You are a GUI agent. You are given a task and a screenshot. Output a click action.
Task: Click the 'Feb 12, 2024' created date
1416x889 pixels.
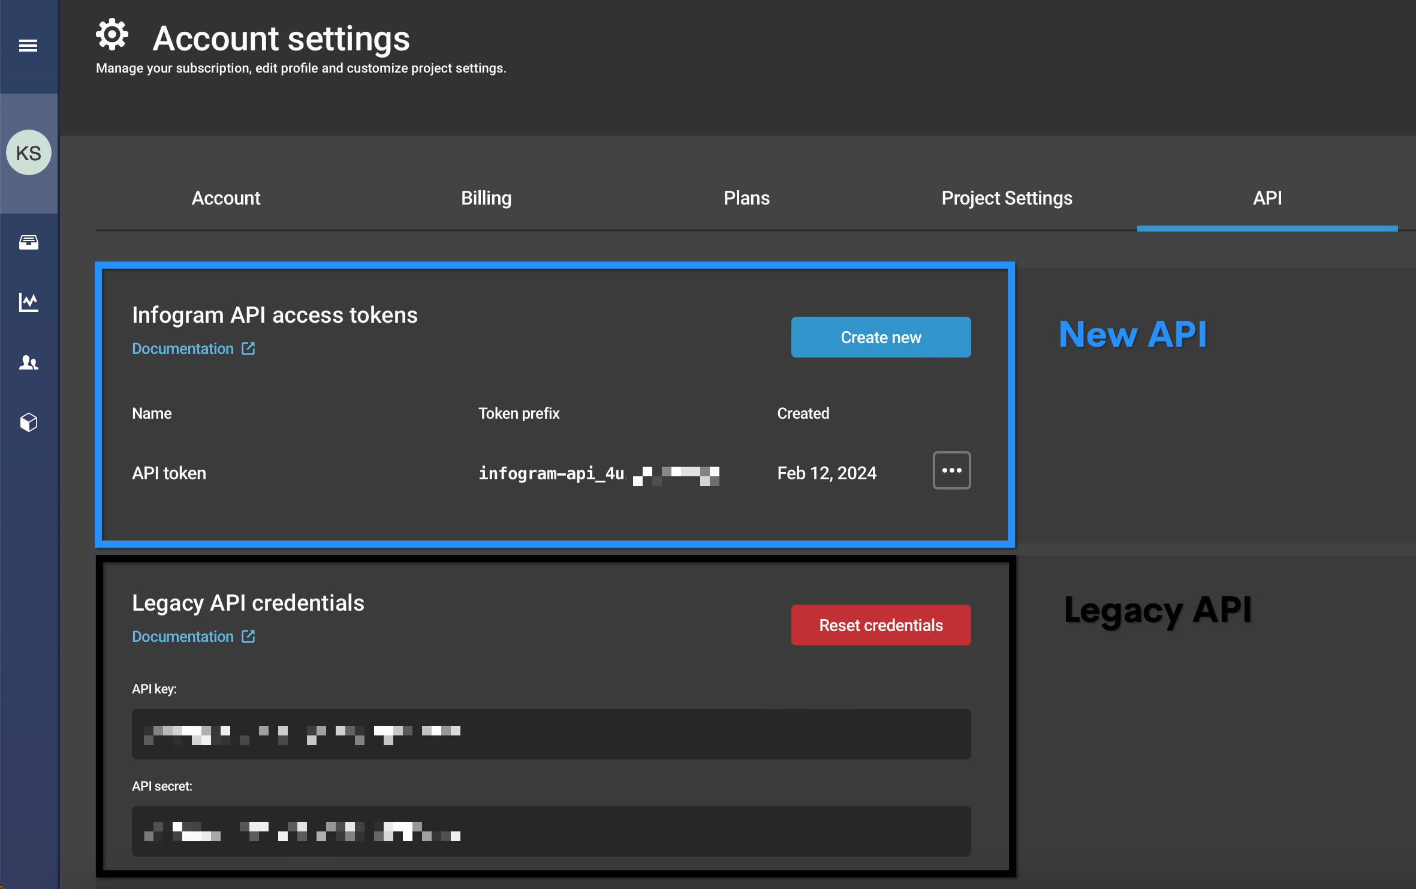tap(827, 473)
